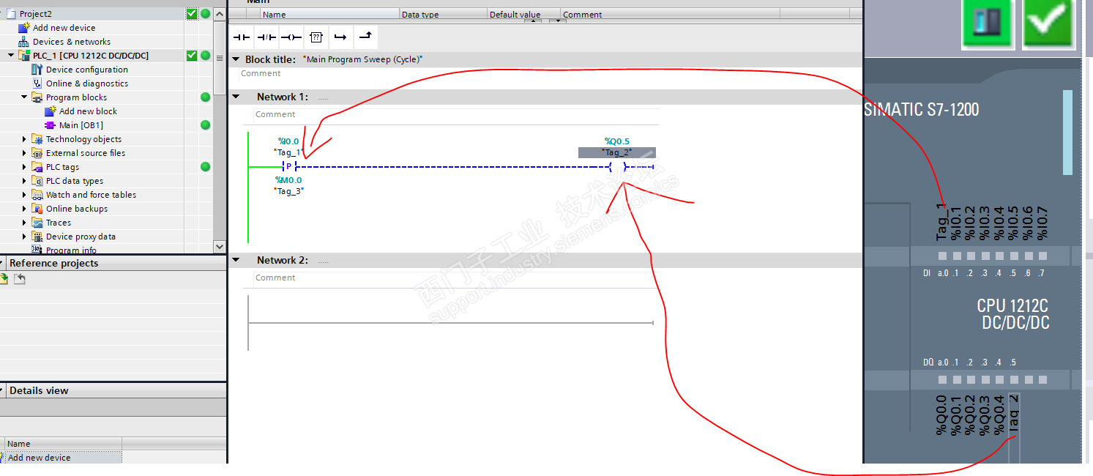Collapse Network 2

(236, 260)
